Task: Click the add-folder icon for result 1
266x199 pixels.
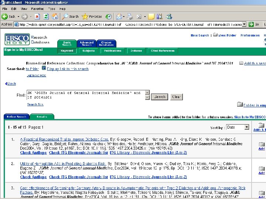Action: (x=262, y=144)
